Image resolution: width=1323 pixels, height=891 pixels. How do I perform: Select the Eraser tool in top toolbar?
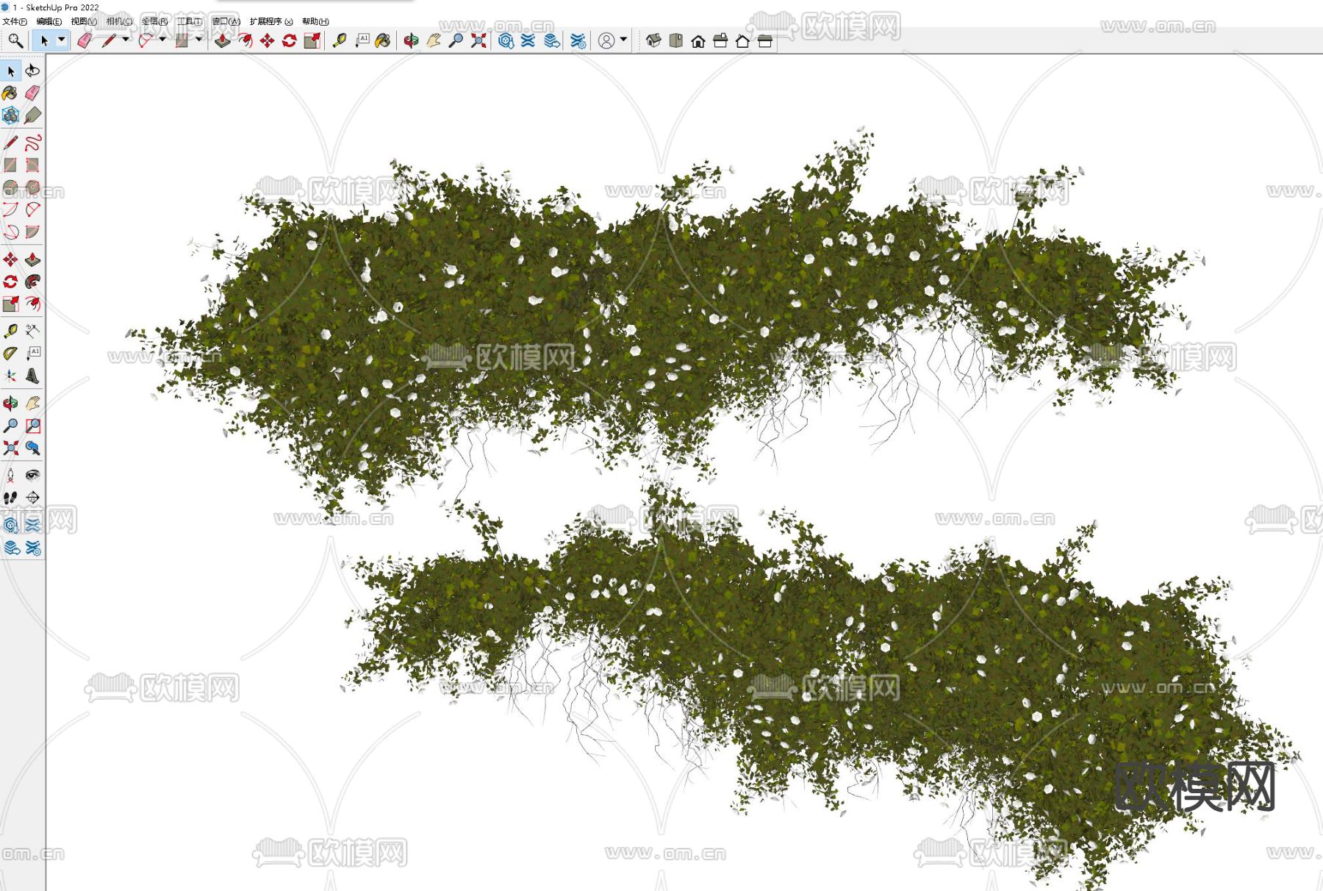point(84,40)
